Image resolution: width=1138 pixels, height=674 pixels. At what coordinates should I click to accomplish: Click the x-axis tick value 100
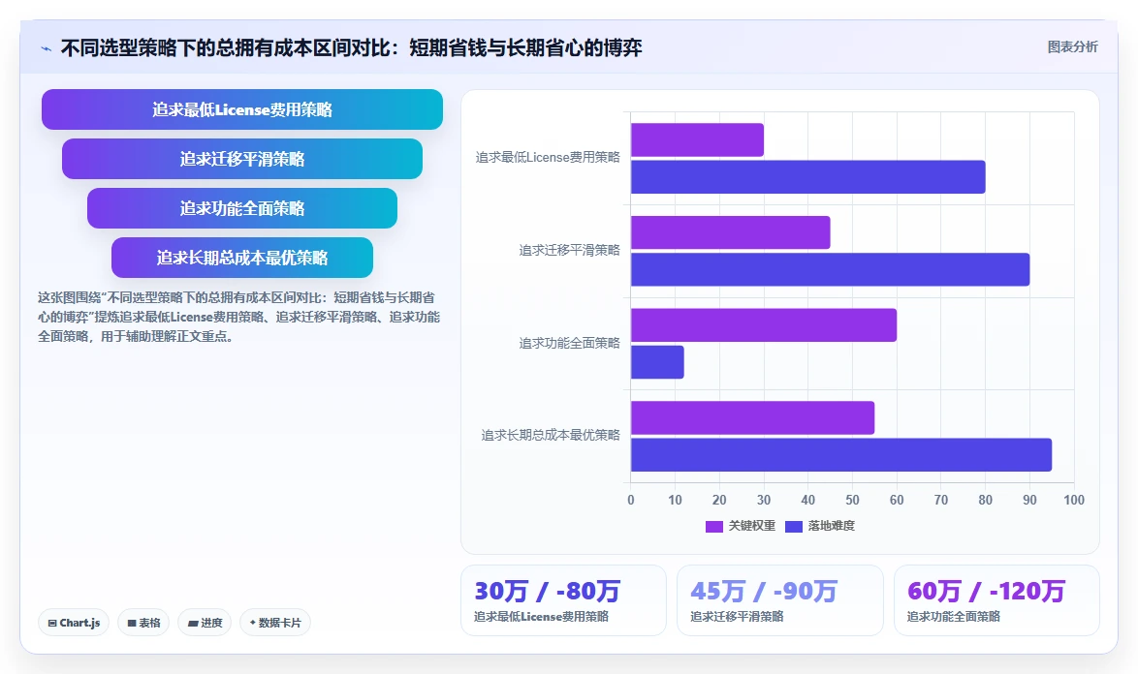pos(1074,500)
